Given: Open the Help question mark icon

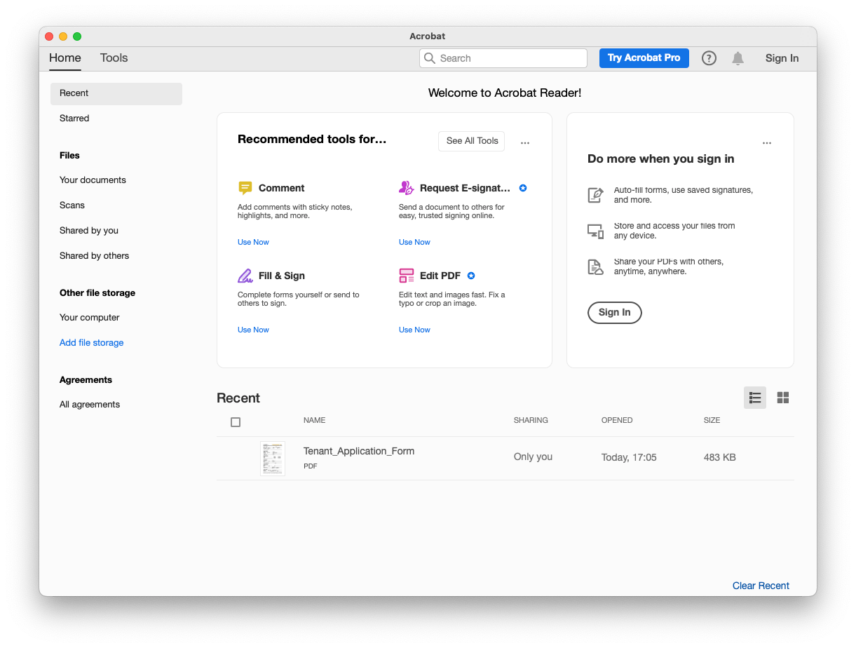Looking at the screenshot, I should 709,58.
